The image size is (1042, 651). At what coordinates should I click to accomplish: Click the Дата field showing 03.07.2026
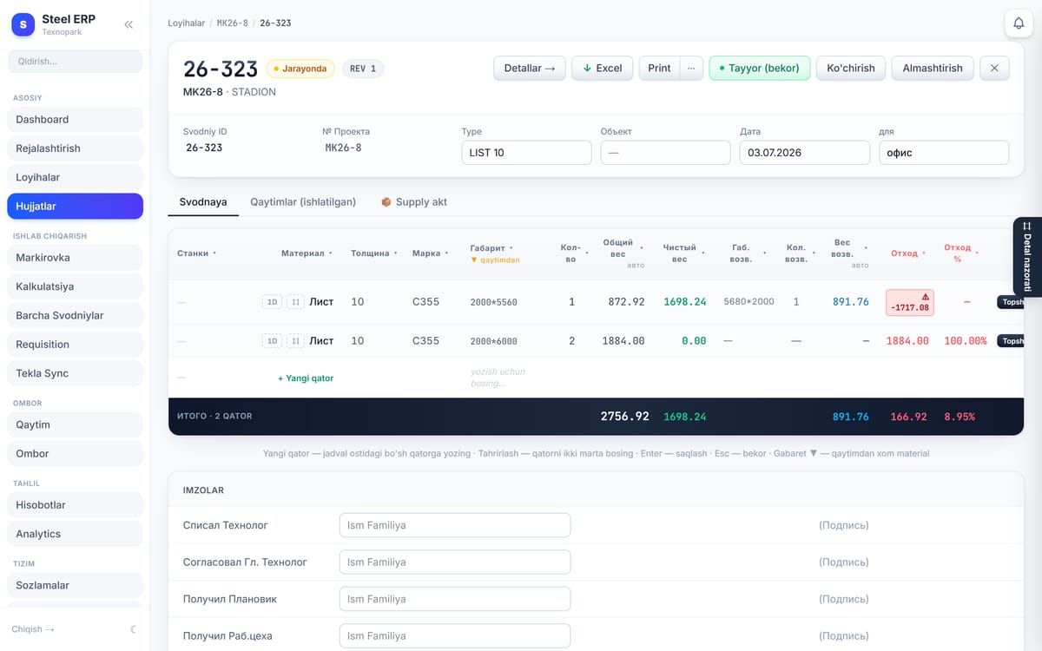tap(804, 153)
